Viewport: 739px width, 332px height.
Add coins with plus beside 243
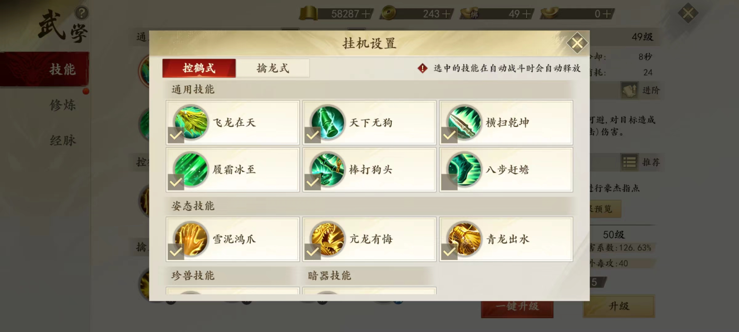[446, 14]
